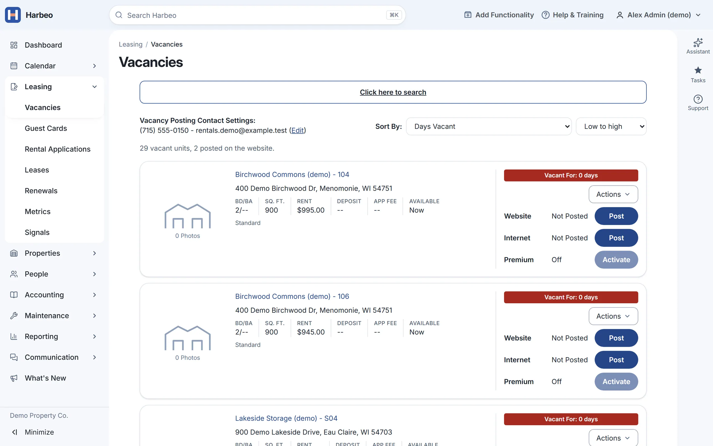The width and height of the screenshot is (713, 446).
Task: Click the Properties building icon
Action: click(x=14, y=253)
